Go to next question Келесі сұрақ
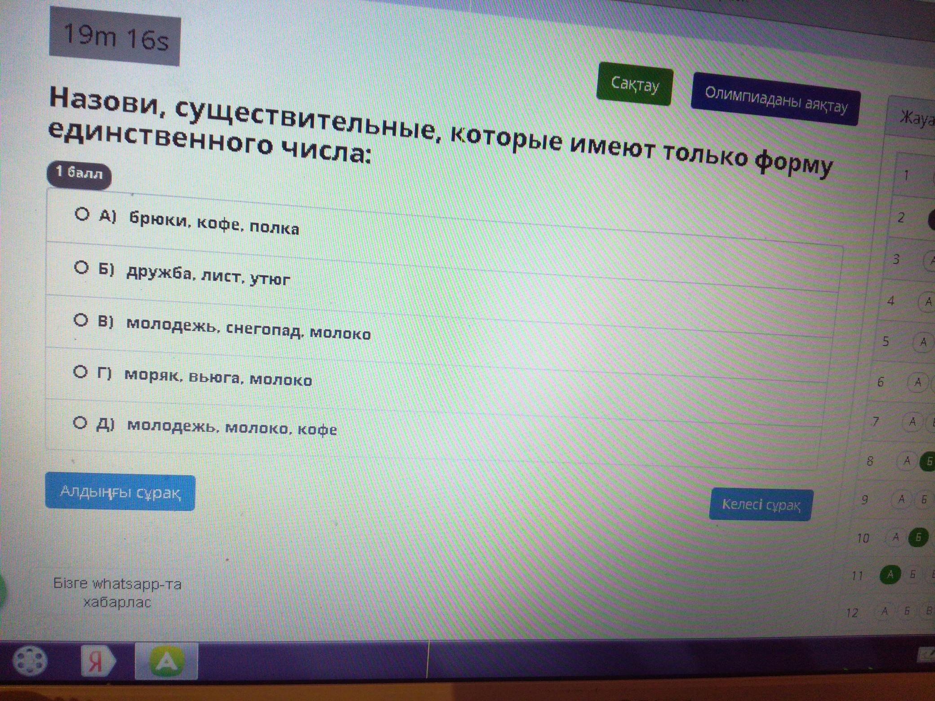The image size is (935, 701). click(761, 505)
